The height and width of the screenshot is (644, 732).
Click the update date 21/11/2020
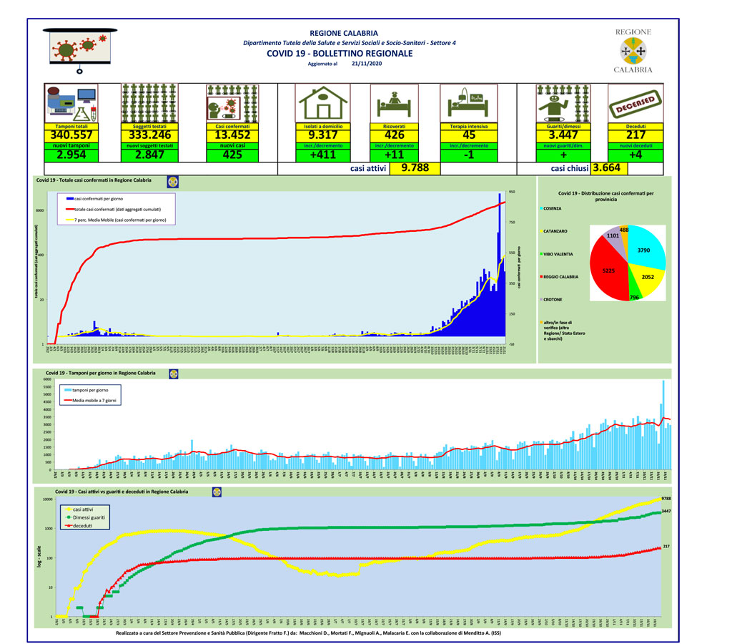point(367,64)
